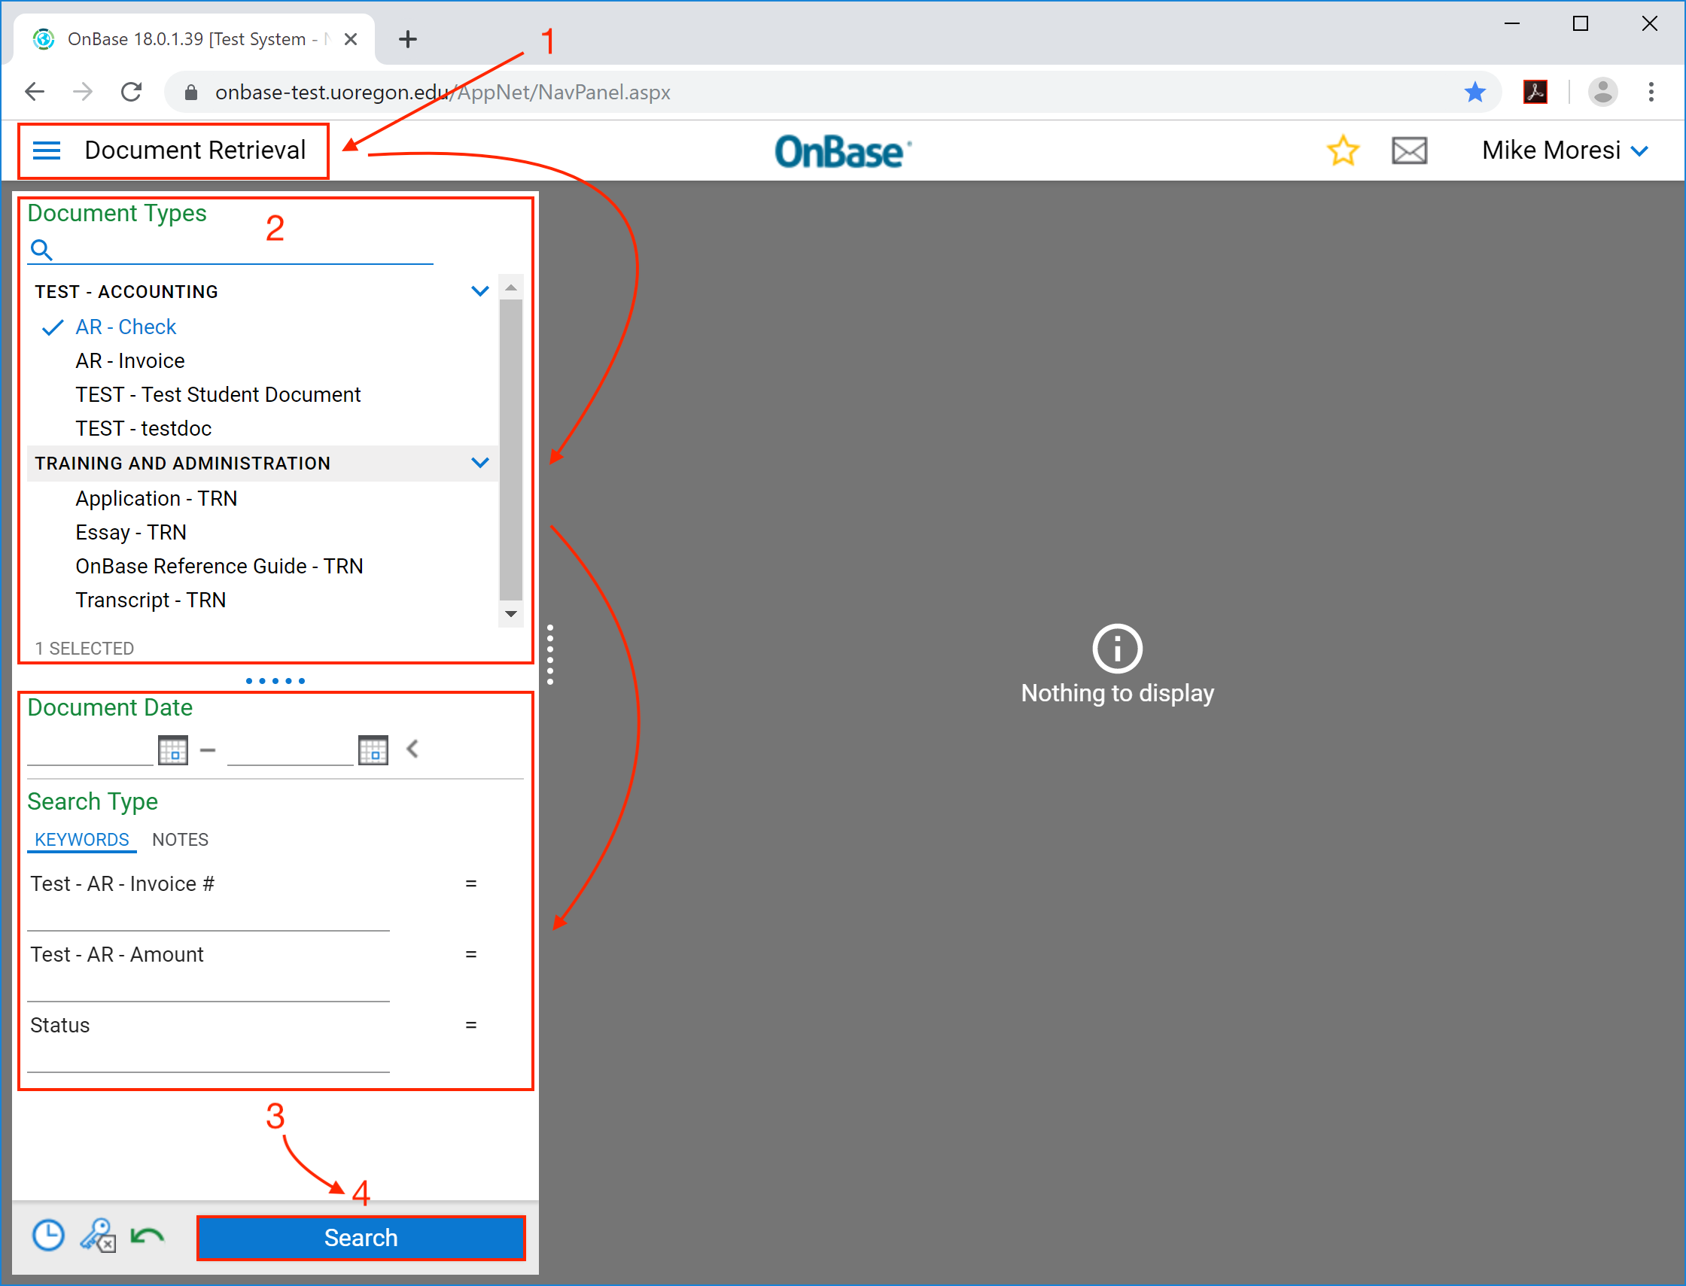The width and height of the screenshot is (1686, 1286).
Task: Click the site lock security icon
Action: coord(191,93)
